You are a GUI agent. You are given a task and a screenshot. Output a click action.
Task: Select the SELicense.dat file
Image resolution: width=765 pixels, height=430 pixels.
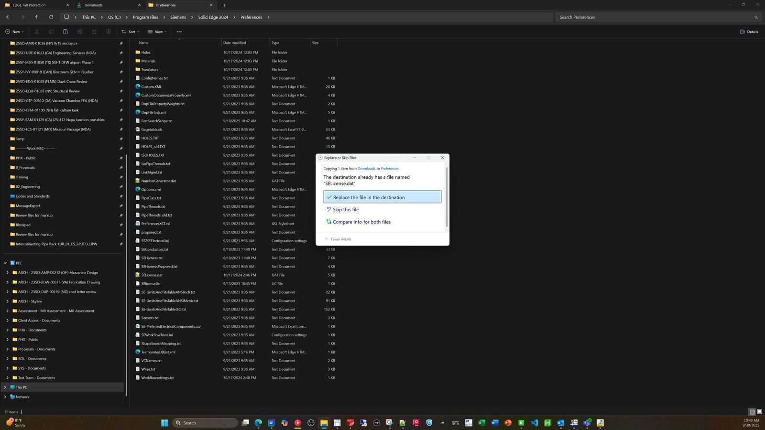point(152,275)
